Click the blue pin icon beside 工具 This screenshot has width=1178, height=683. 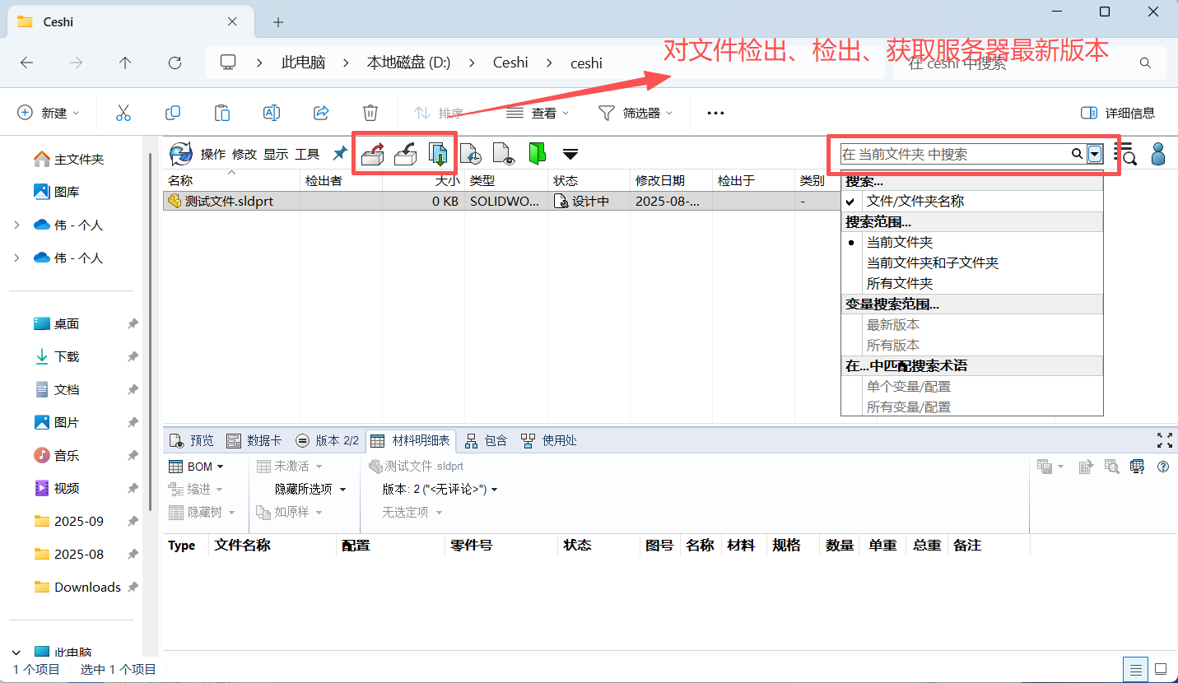click(339, 153)
